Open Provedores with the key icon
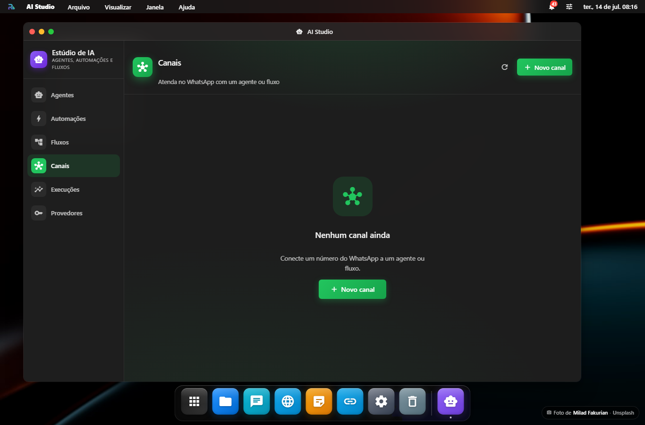The height and width of the screenshot is (425, 645). pyautogui.click(x=73, y=213)
